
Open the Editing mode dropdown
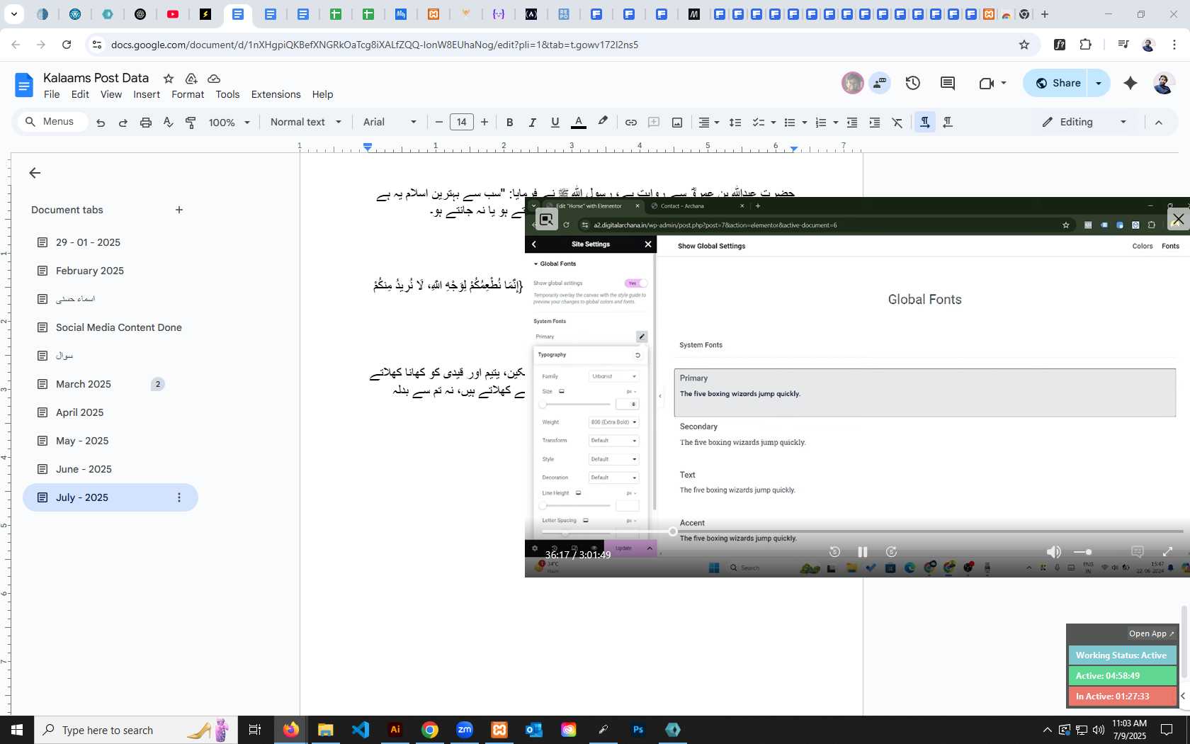click(1084, 122)
